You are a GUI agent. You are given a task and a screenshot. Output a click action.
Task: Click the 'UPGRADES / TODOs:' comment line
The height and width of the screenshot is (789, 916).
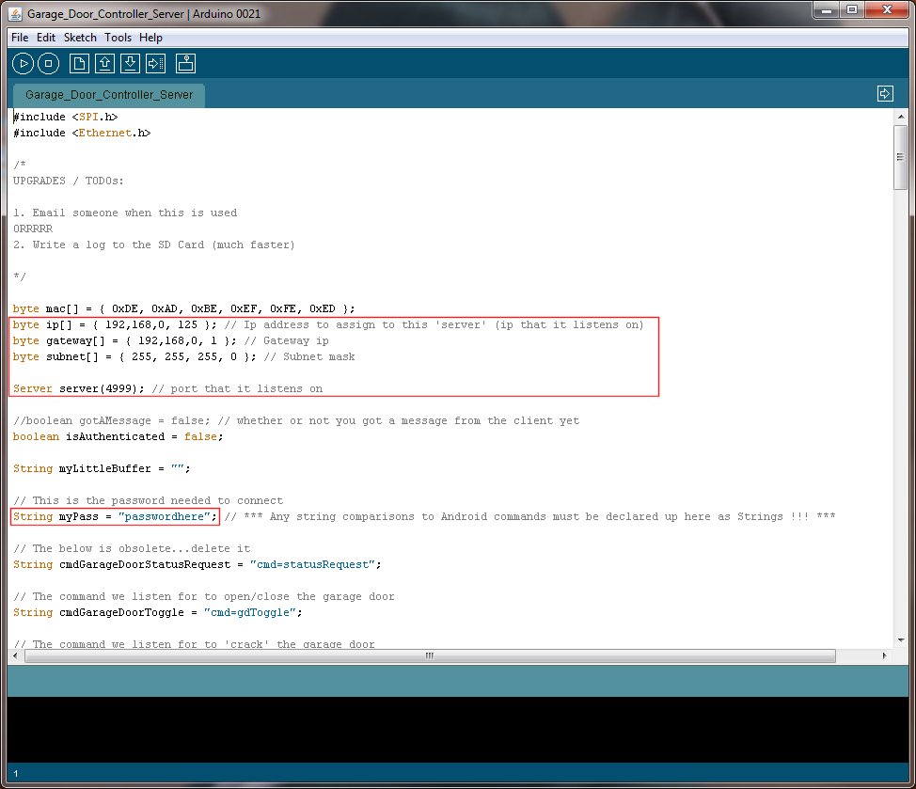[x=69, y=181]
